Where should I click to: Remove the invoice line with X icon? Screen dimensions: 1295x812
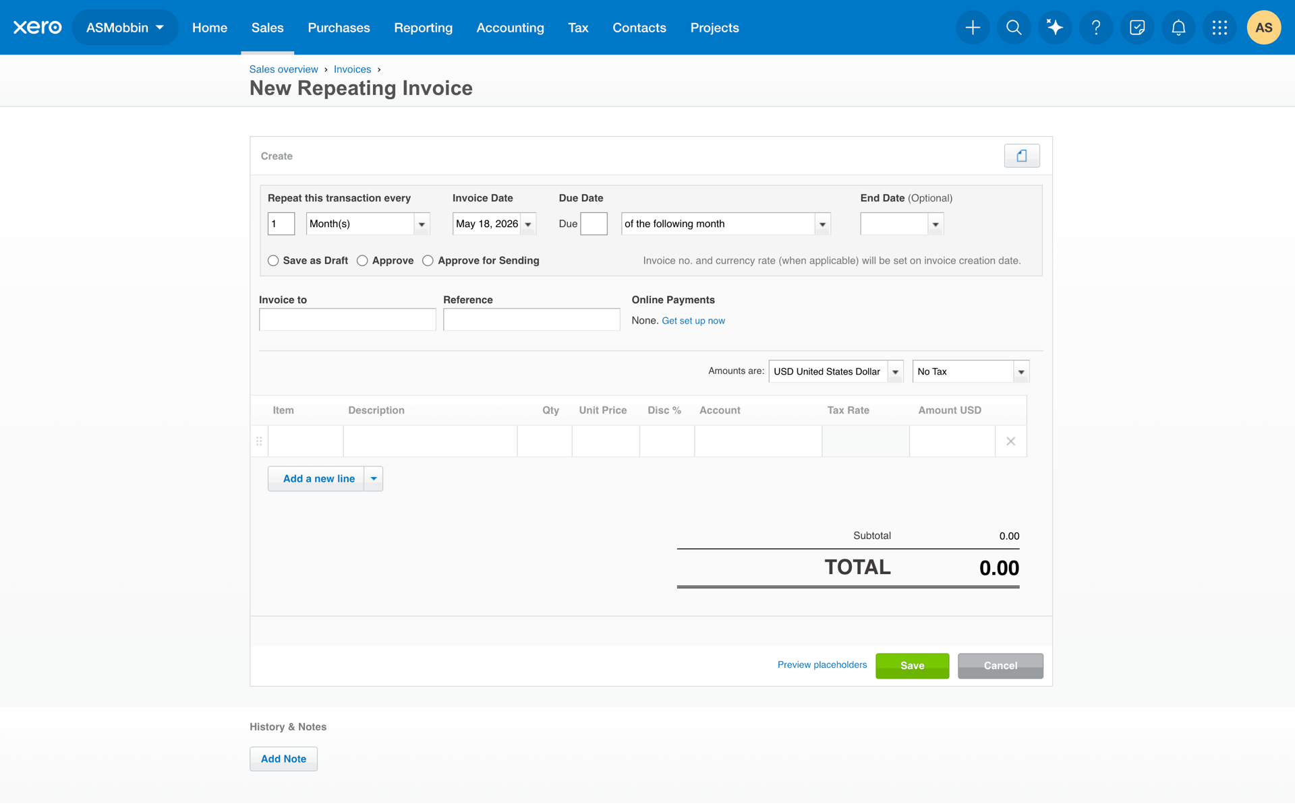click(1010, 441)
